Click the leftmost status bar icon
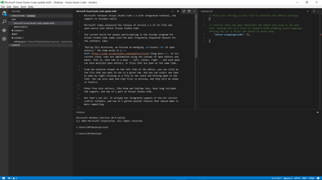This screenshot has width=322, height=180. (x=4, y=178)
